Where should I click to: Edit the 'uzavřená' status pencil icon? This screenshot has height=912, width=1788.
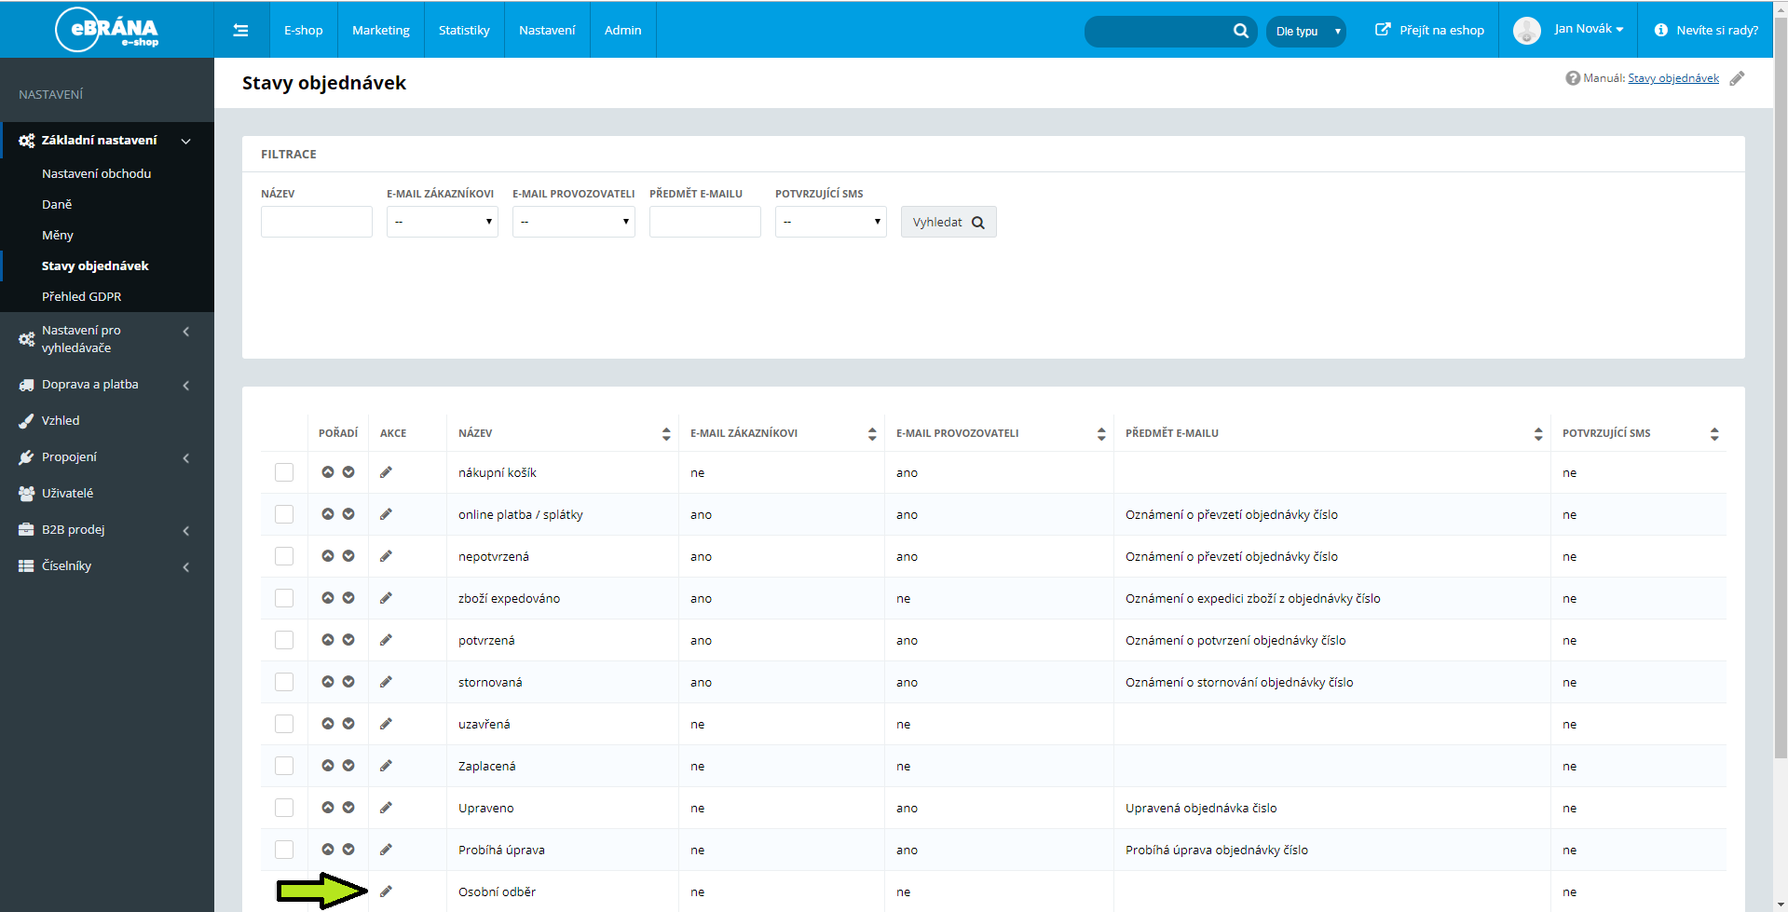[386, 724]
